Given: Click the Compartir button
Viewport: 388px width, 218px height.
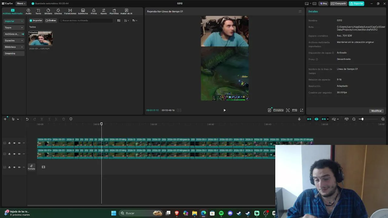Looking at the screenshot, I should 339,4.
